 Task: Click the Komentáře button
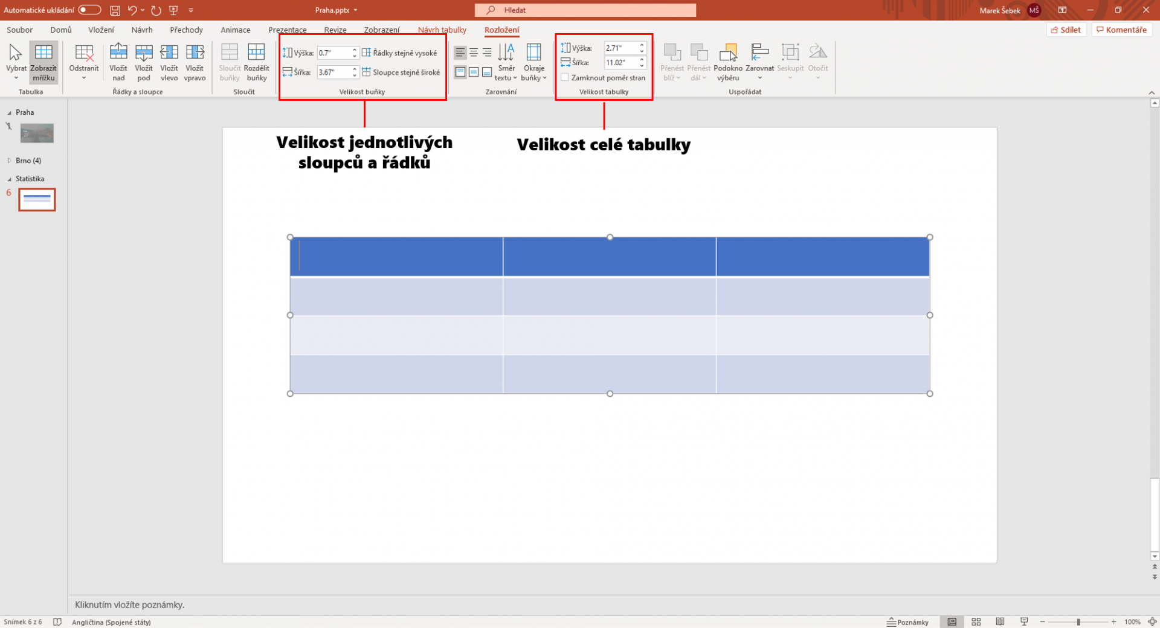[1121, 29]
